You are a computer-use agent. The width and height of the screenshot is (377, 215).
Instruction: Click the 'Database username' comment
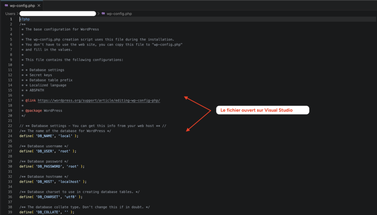44,146
